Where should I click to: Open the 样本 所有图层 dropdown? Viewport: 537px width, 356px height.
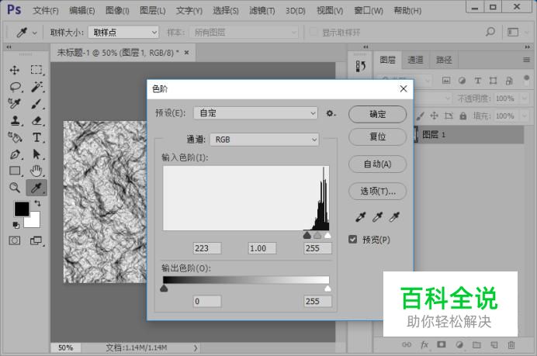244,33
